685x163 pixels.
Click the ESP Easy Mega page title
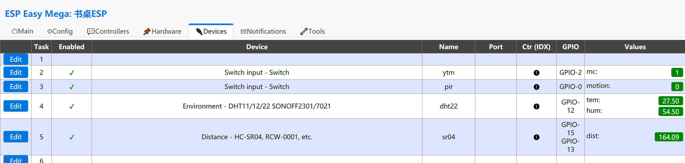(x=56, y=14)
